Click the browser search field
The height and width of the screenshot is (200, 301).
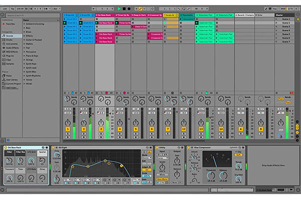click(33, 15)
